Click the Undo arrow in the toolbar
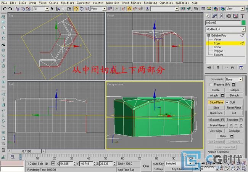 [5, 8]
